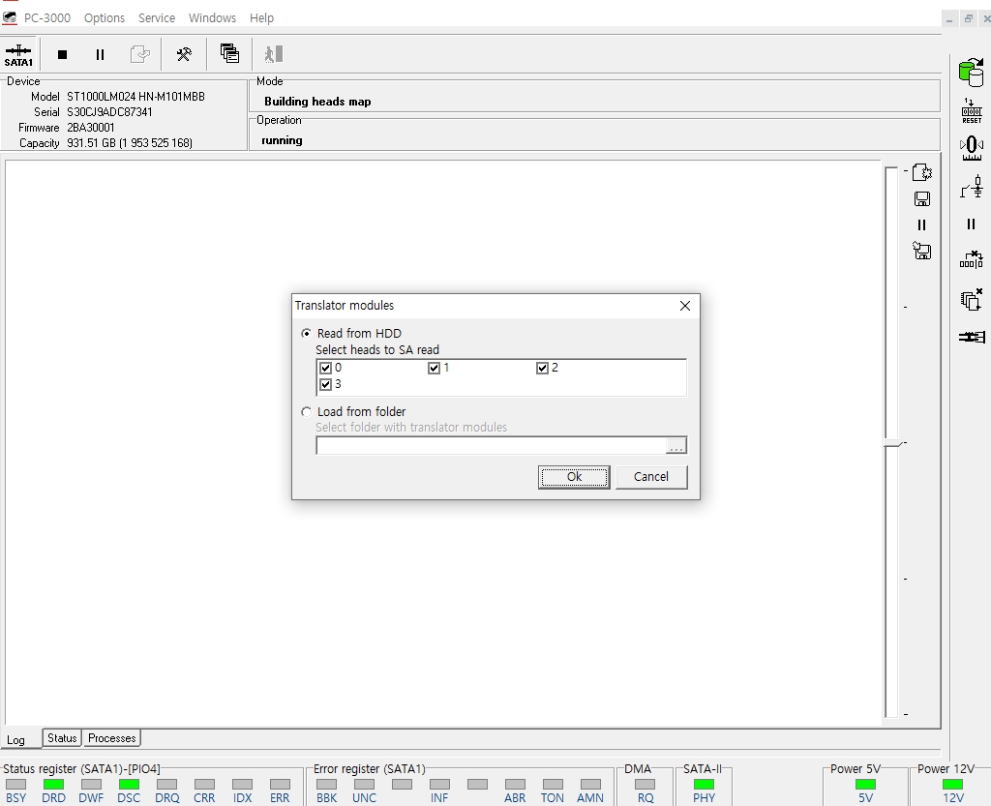The width and height of the screenshot is (991, 806).
Task: Click the ABR error register indicator
Action: pyautogui.click(x=515, y=784)
